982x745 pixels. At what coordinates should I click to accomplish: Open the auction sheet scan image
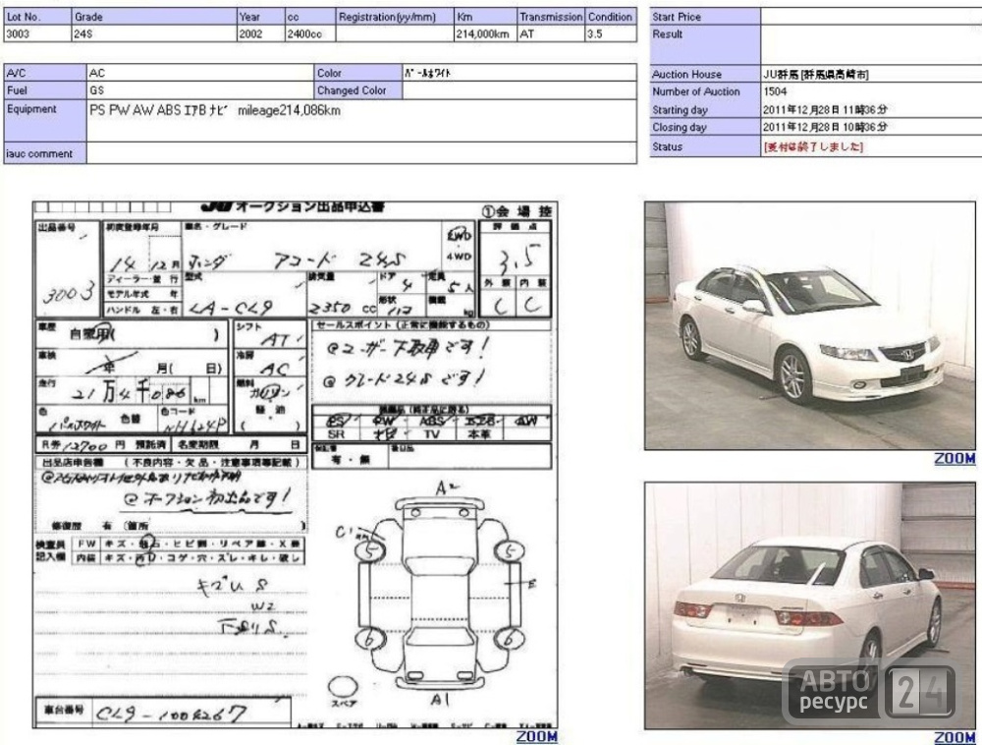point(295,464)
